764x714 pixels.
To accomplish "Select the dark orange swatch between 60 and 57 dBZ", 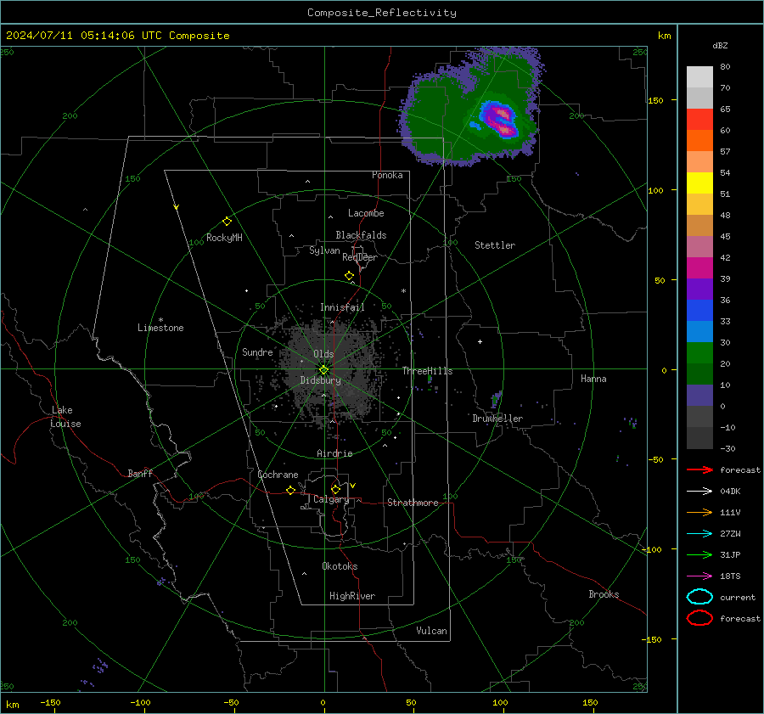I will pyautogui.click(x=699, y=140).
